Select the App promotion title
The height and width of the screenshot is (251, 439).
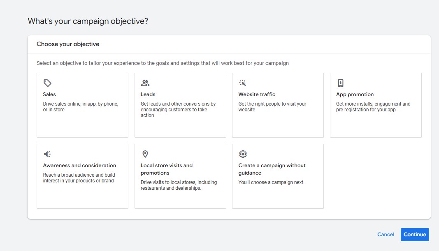[x=355, y=94]
